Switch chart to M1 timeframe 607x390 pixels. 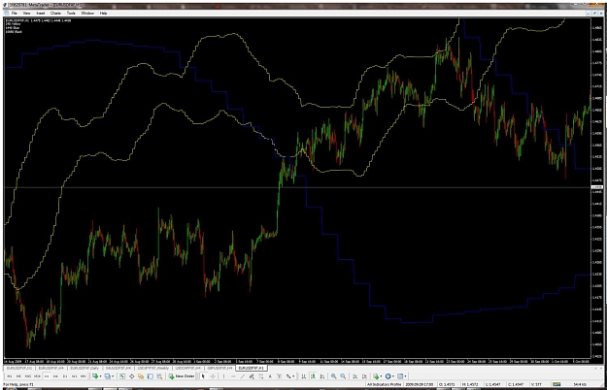pyautogui.click(x=10, y=376)
